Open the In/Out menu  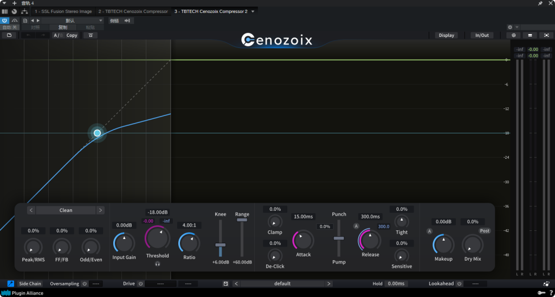482,35
